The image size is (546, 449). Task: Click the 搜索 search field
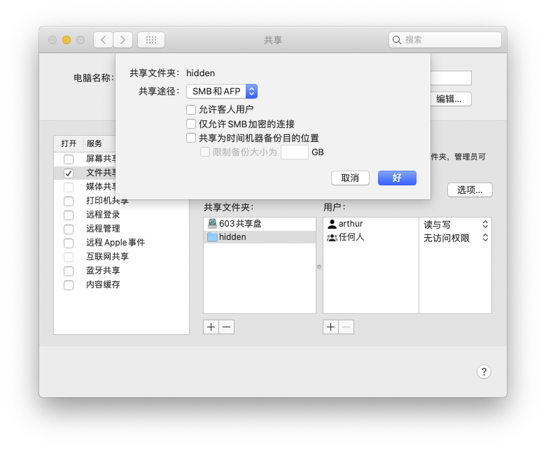pos(448,40)
